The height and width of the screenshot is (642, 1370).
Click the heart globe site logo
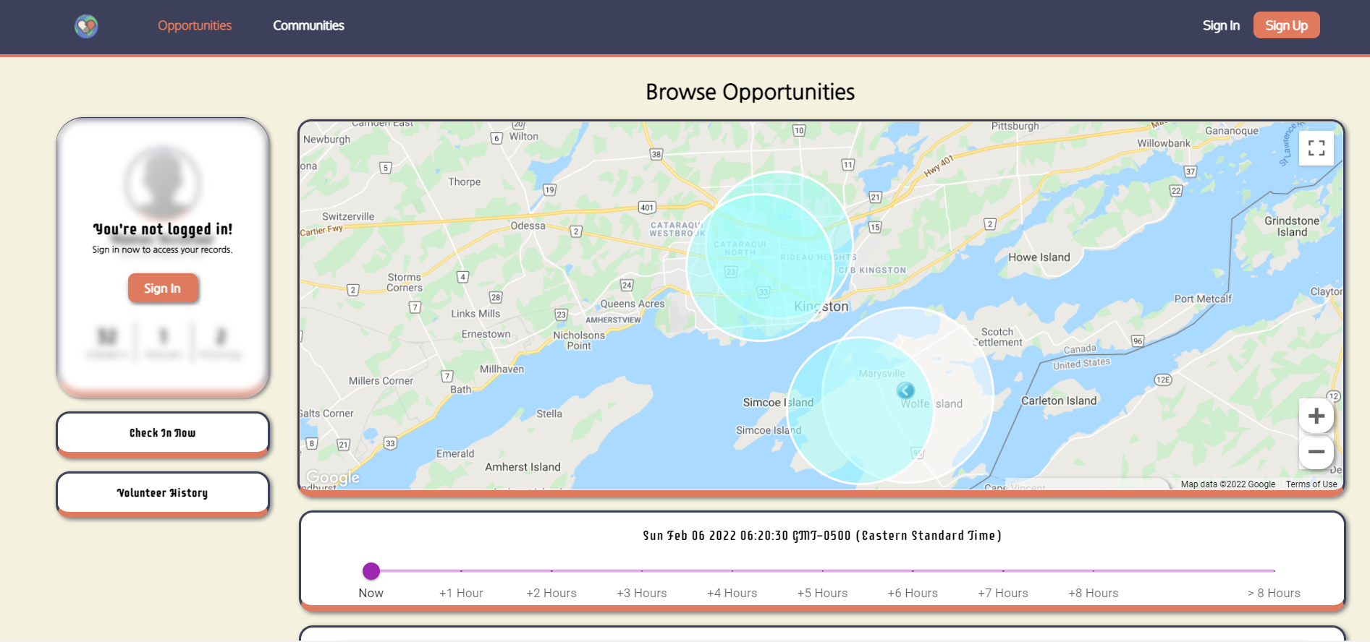click(86, 26)
